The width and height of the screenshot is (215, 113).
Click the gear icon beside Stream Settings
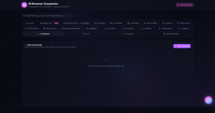[x=165, y=34]
